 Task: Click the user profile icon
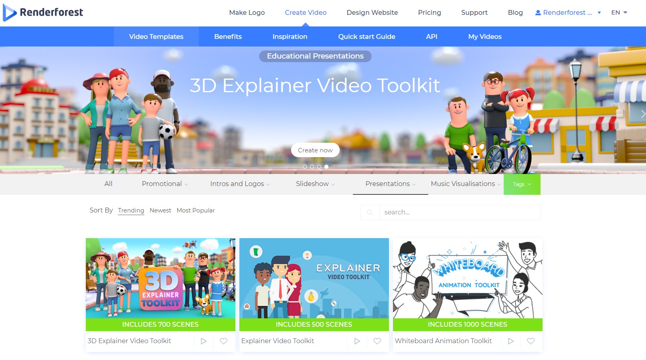(x=538, y=13)
